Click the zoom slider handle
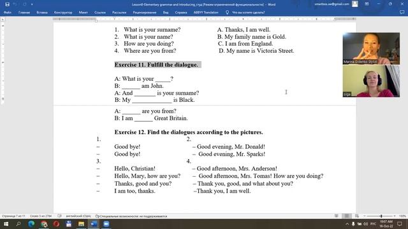Image resolution: width=408 pixels, height=229 pixels. point(381,216)
